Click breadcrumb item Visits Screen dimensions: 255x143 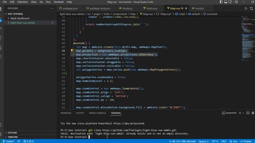click(107, 14)
